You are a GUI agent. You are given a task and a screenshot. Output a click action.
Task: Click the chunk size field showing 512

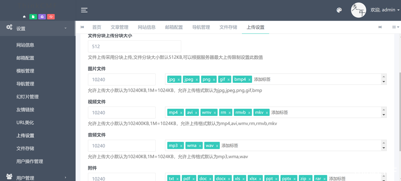pos(134,46)
